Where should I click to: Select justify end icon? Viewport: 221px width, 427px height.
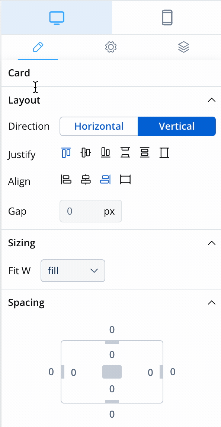(105, 152)
